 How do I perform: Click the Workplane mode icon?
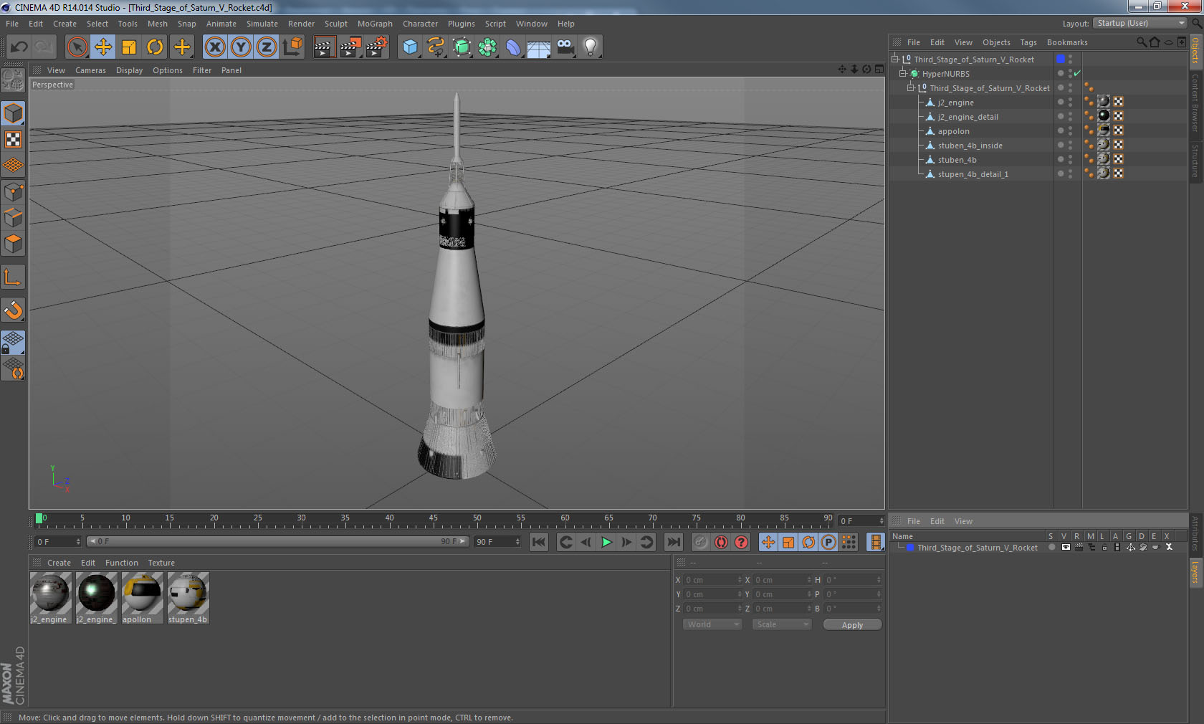pos(13,165)
